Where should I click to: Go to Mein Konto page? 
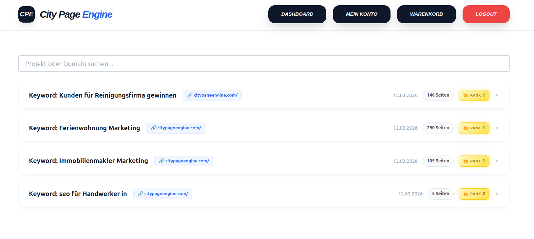click(361, 14)
